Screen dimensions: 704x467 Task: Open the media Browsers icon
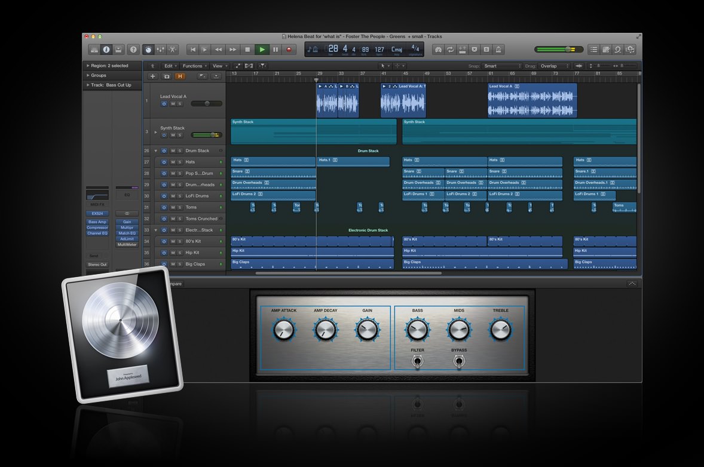tap(630, 50)
